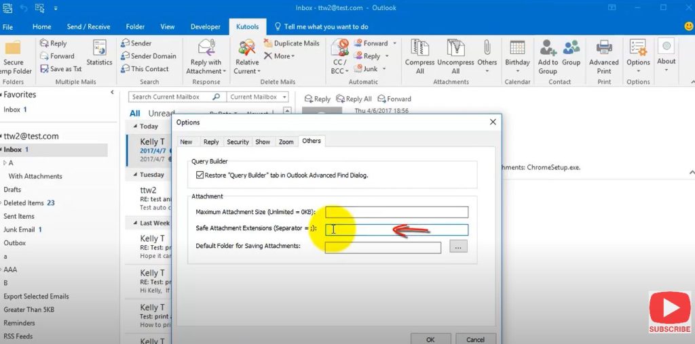Expand folder A in the tree
Image resolution: width=695 pixels, height=344 pixels.
click(5, 163)
